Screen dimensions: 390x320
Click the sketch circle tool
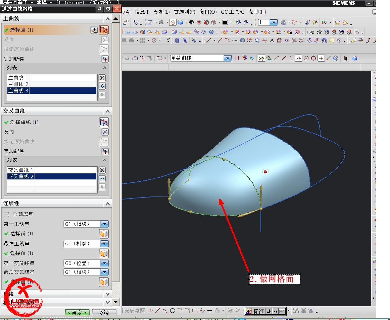[173, 311]
